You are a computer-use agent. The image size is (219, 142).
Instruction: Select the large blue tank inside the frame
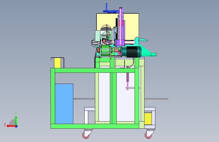point(64,104)
